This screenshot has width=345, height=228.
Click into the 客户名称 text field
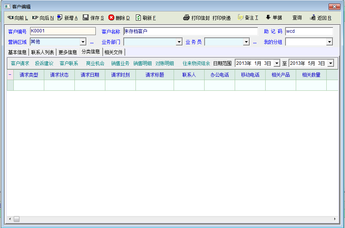tap(190, 31)
